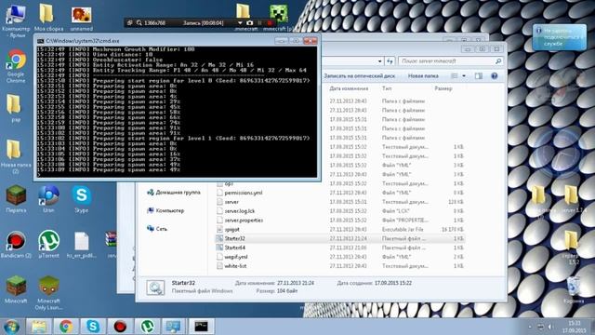Viewport: 595px width, 335px height.
Task: Open the view options dropdown arrow
Action: [x=464, y=76]
